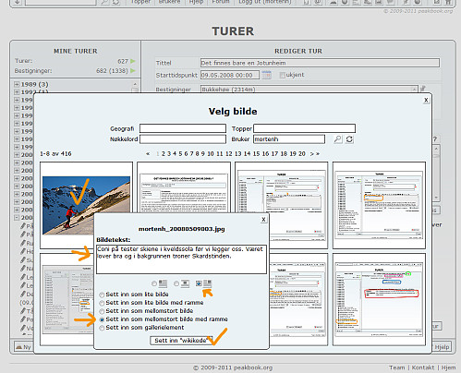
Task: Open the Kontakt footer link
Action: 423,367
